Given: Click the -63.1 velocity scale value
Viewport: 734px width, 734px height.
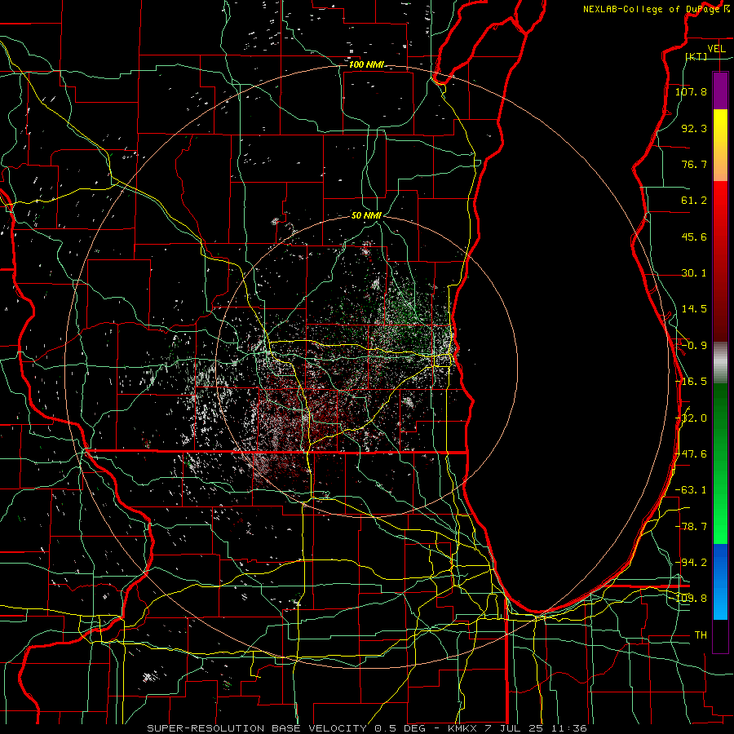Looking at the screenshot, I should [x=691, y=490].
